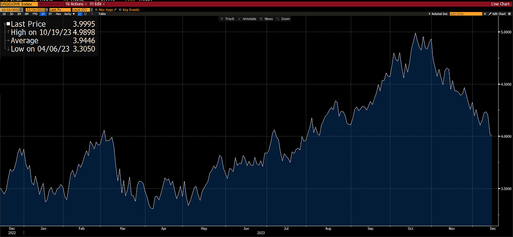
Task: Click the double-chevron collapse icon near Add Data
Action: [x=485, y=14]
